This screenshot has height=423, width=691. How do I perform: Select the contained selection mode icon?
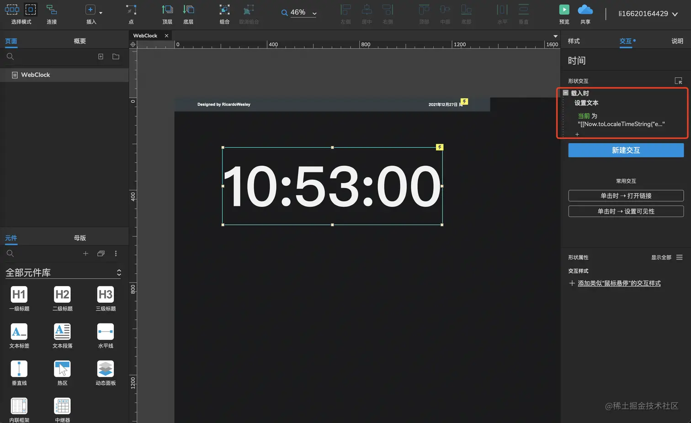pyautogui.click(x=31, y=9)
